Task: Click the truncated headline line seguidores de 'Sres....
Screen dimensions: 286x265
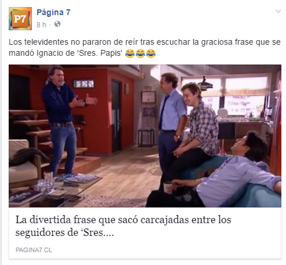Action: [x=64, y=232]
